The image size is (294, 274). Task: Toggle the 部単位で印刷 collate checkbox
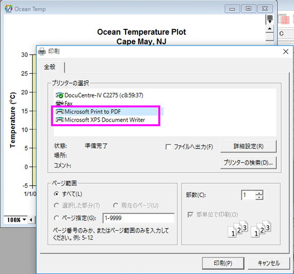pyautogui.click(x=190, y=215)
